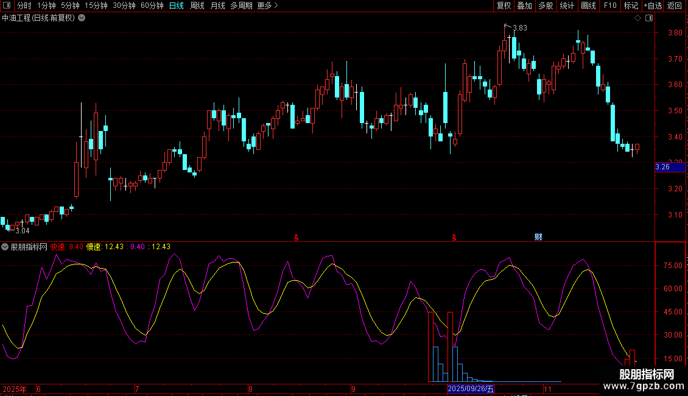Click the 返回 back button
The image size is (688, 396).
(x=675, y=5)
